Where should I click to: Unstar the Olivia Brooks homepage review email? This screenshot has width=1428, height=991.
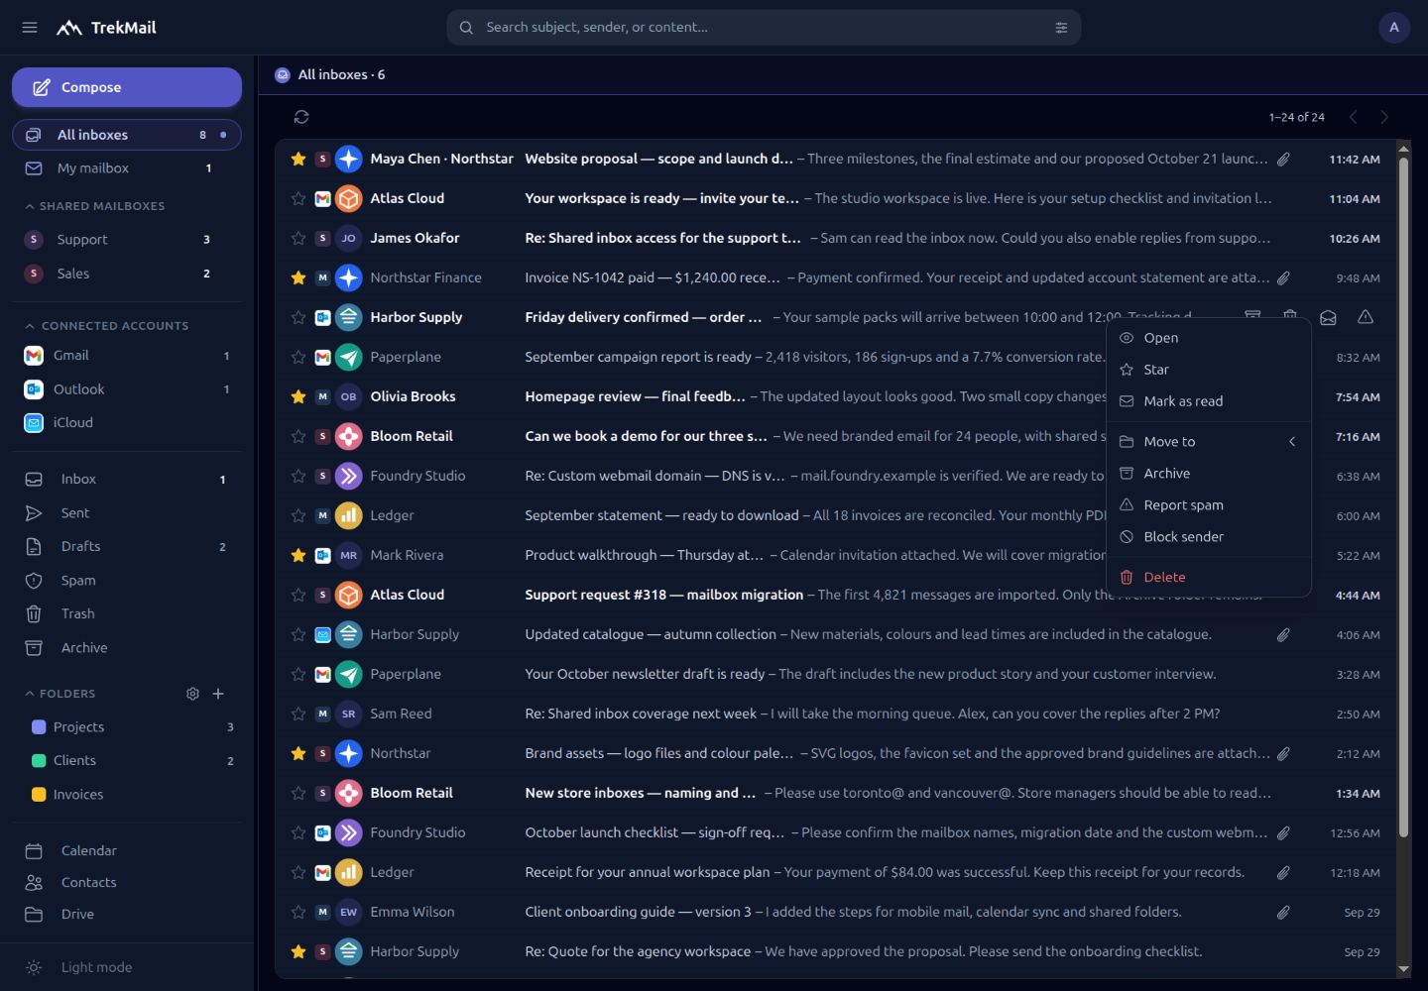(x=297, y=396)
